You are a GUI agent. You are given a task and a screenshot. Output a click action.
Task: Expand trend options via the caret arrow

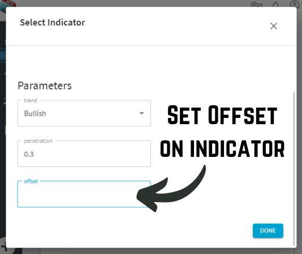[x=141, y=113]
